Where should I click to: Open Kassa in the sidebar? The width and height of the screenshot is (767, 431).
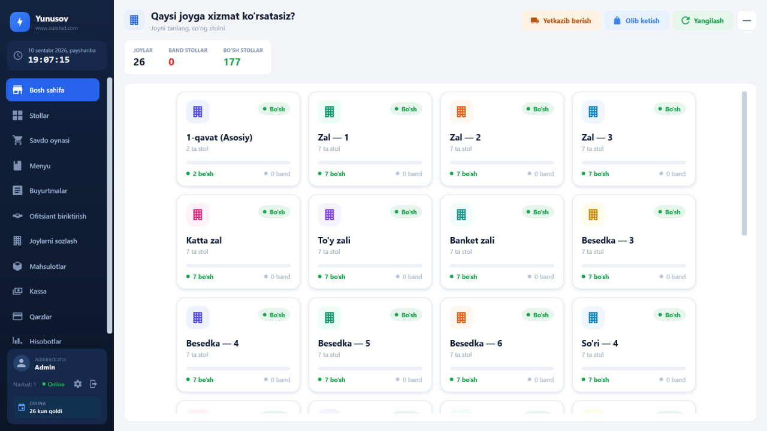pos(53,292)
